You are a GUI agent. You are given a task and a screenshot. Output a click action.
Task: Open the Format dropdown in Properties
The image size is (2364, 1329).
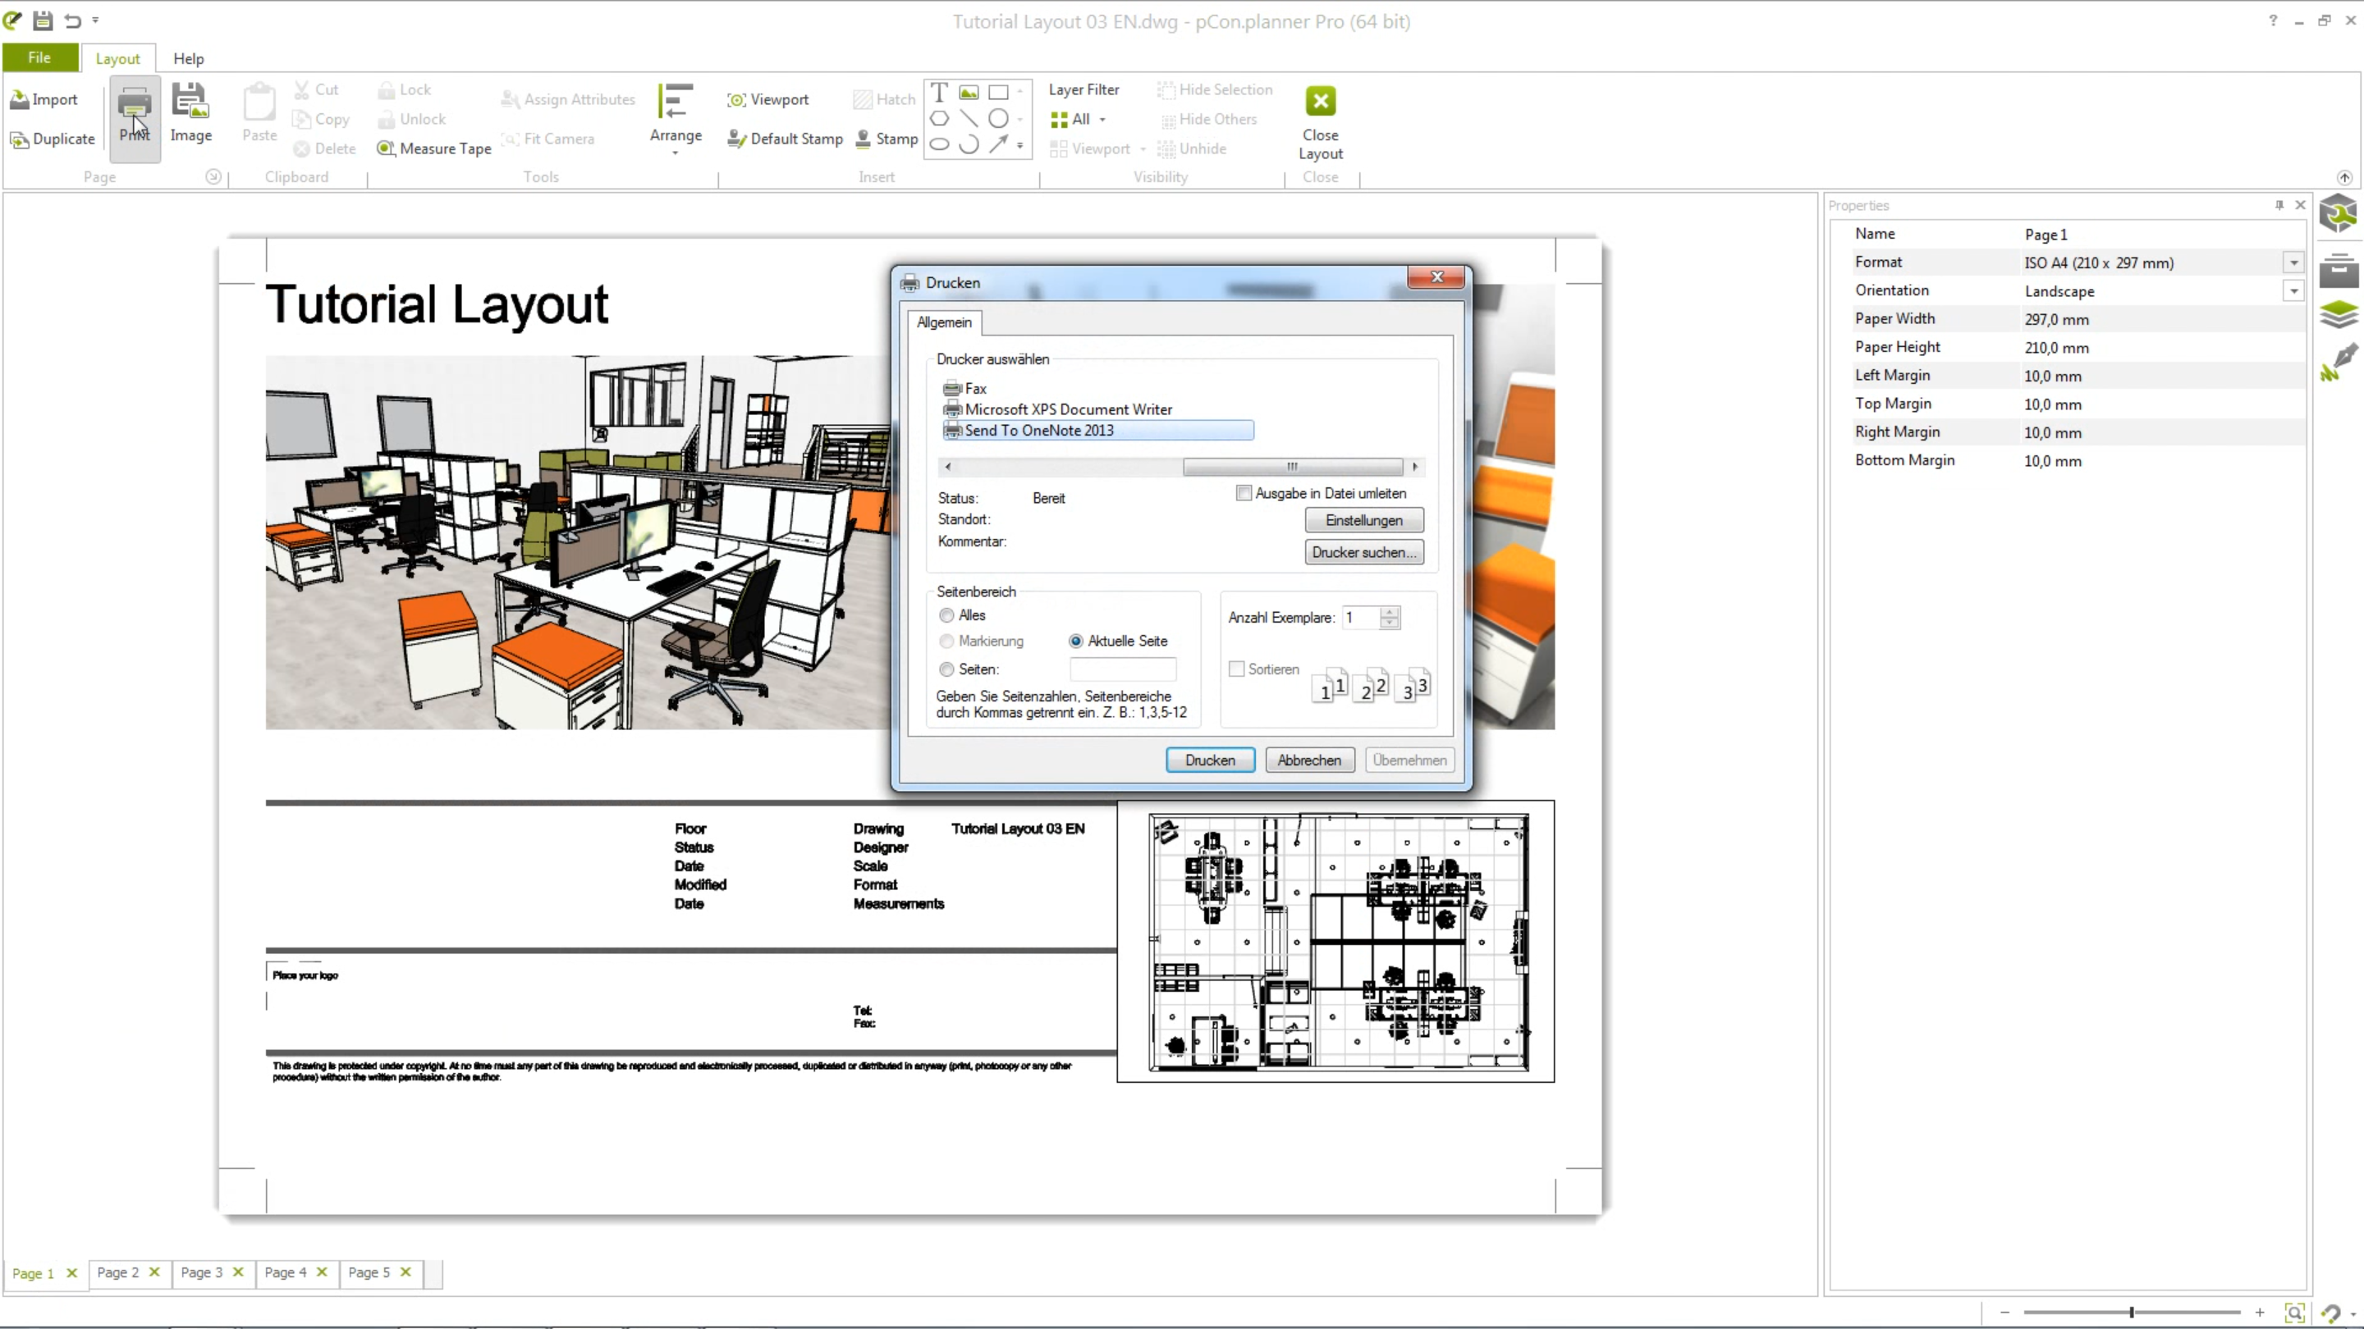point(2293,263)
